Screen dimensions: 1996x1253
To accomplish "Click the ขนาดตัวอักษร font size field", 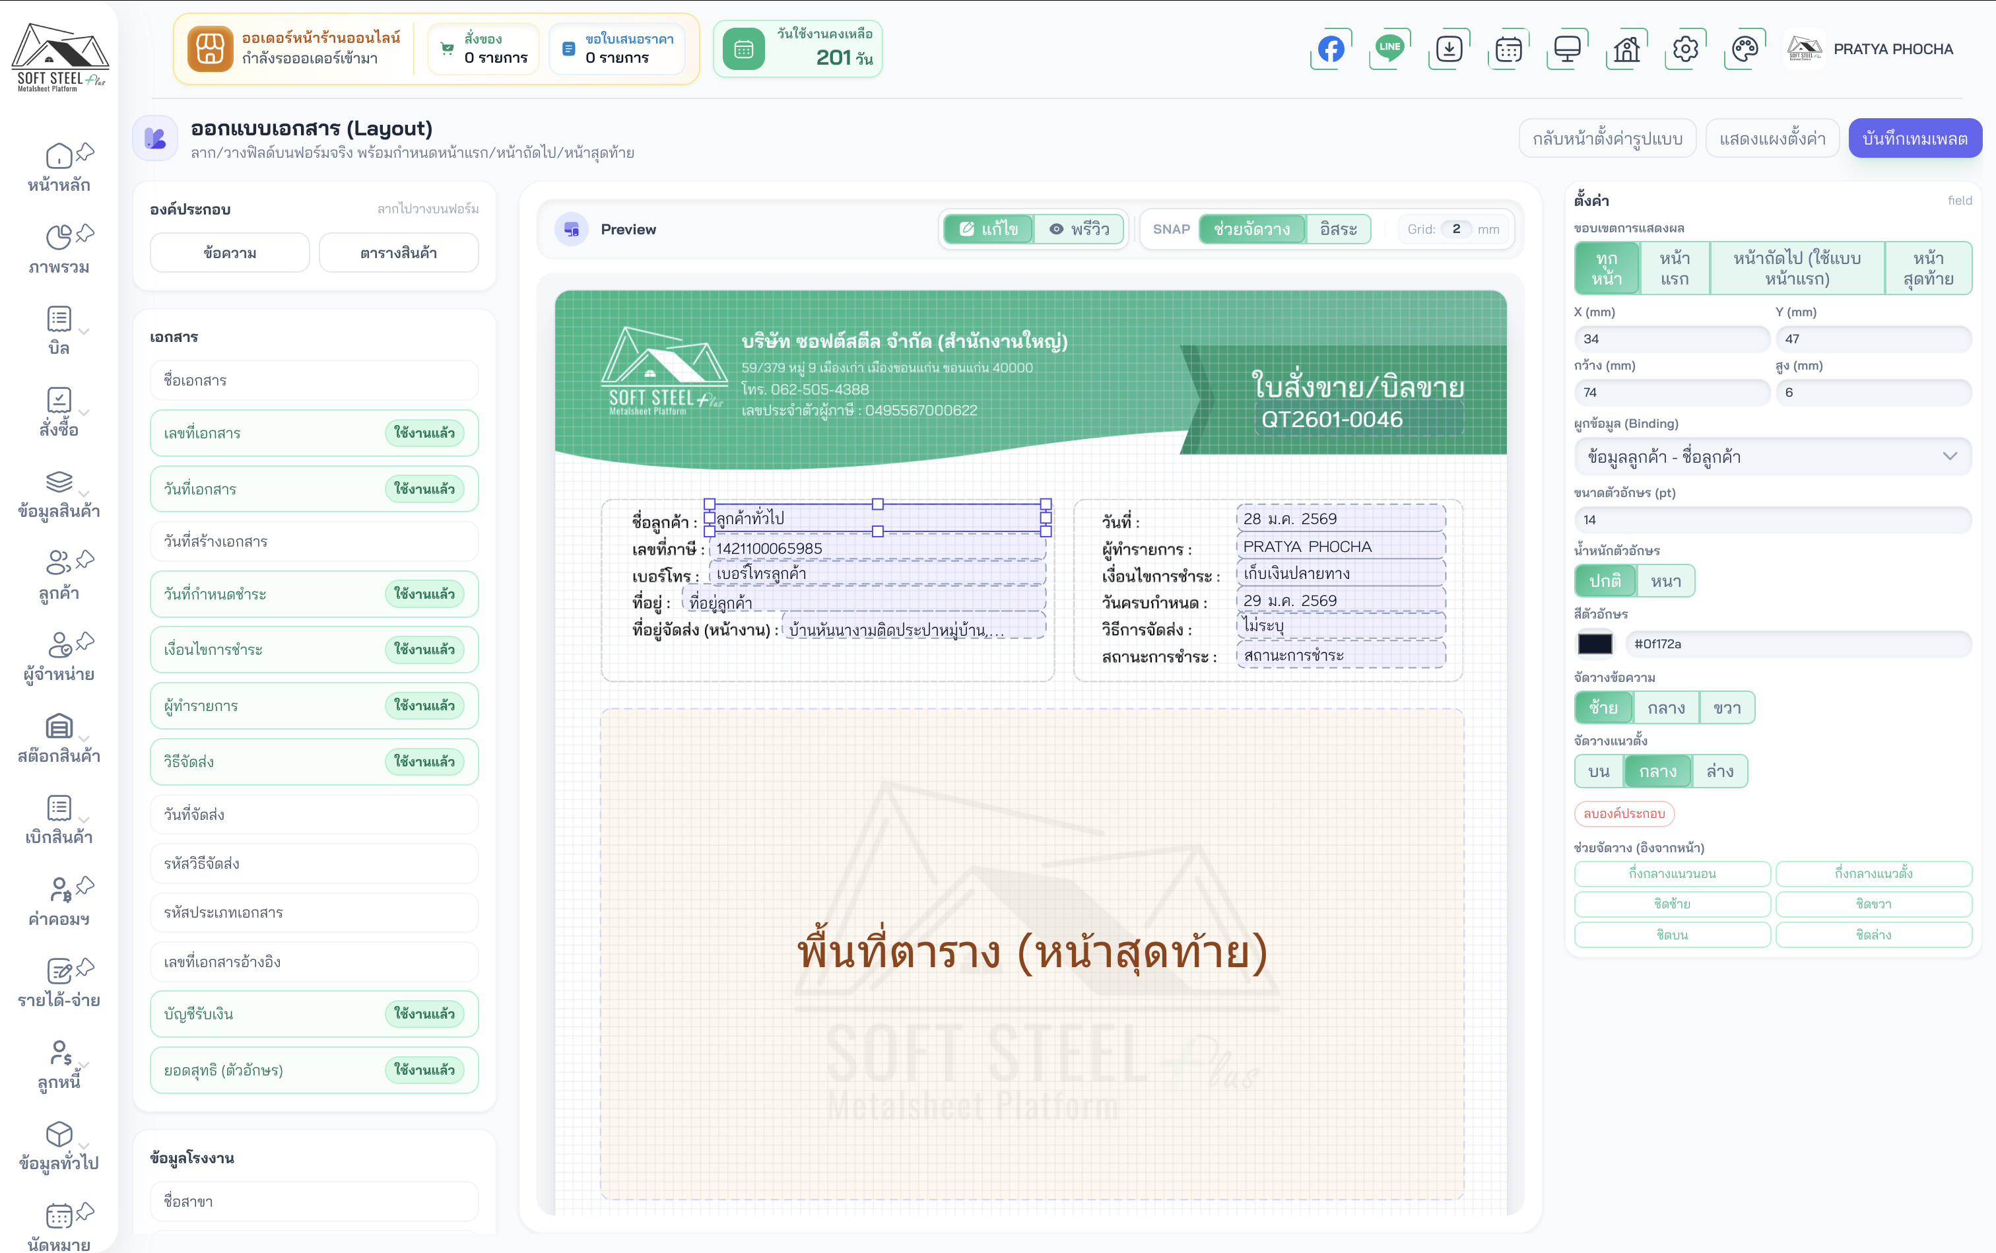I will (x=1772, y=520).
